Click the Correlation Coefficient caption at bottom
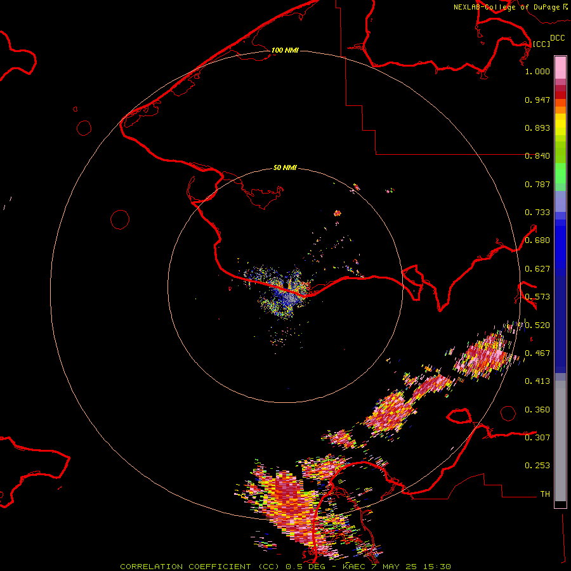Viewport: 571px width, 571px height. 285,567
